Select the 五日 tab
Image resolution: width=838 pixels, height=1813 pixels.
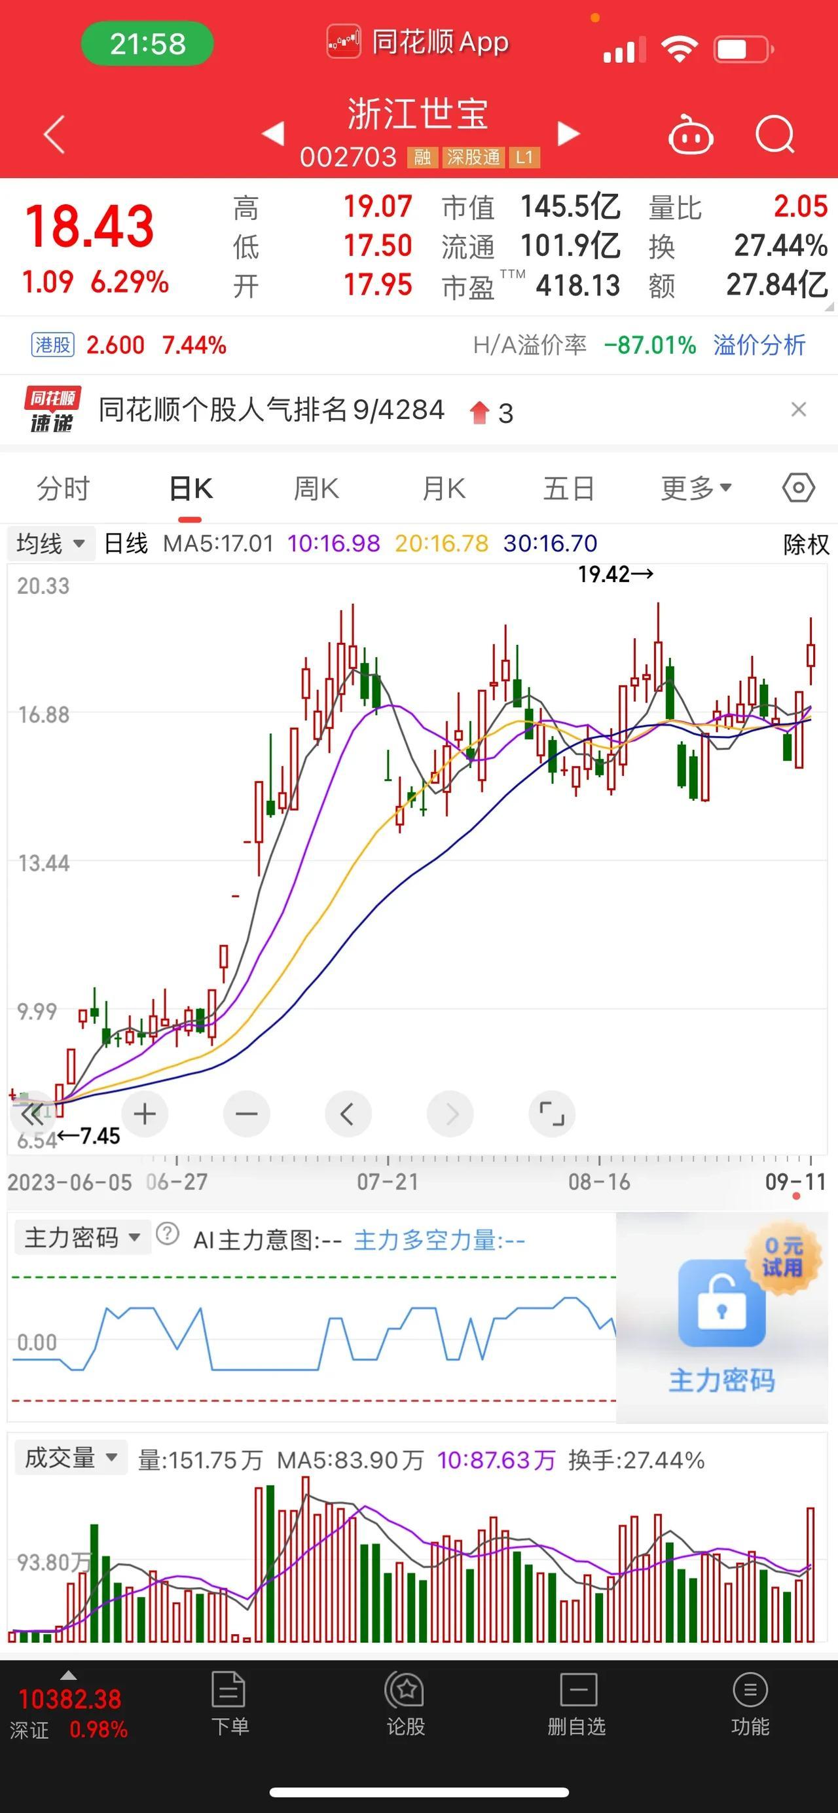[568, 488]
